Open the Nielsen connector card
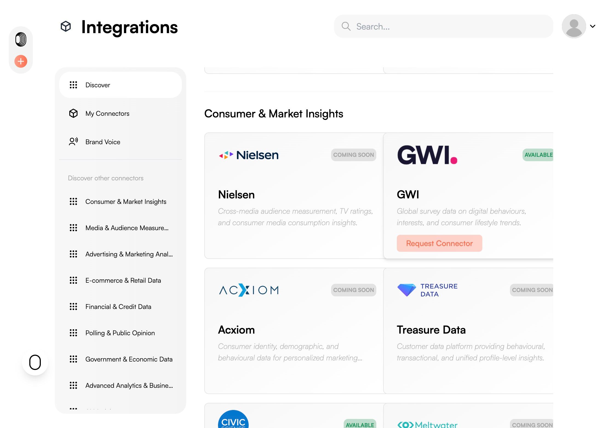This screenshot has width=608, height=428. [x=294, y=195]
